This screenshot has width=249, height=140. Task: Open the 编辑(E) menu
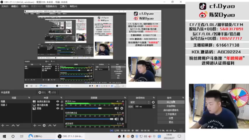pos(15,6)
